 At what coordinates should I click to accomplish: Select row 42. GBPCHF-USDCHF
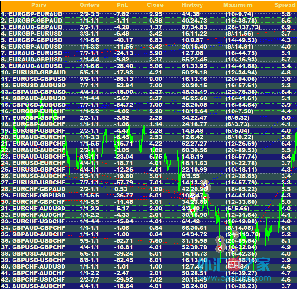[149, 280]
